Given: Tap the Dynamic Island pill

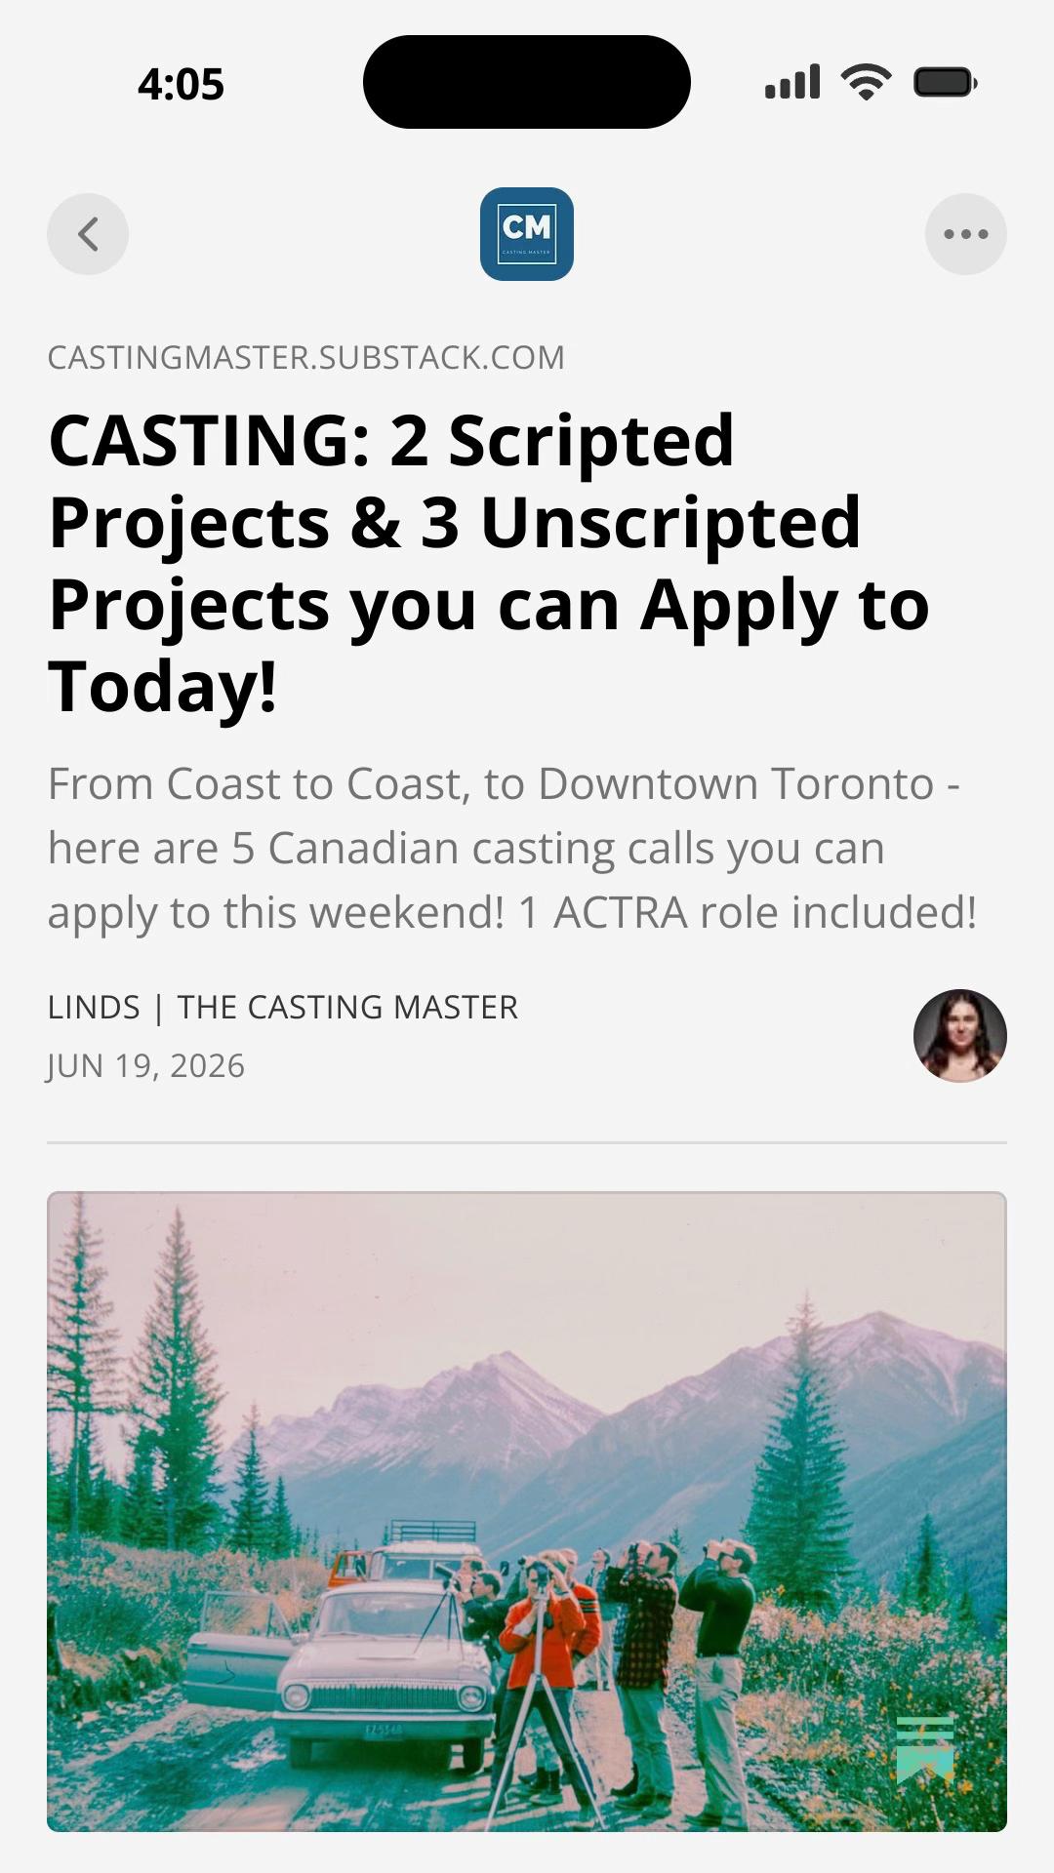Looking at the screenshot, I should 527,82.
